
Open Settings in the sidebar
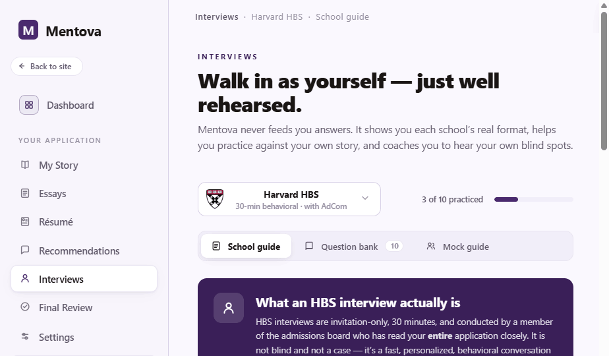point(84,337)
